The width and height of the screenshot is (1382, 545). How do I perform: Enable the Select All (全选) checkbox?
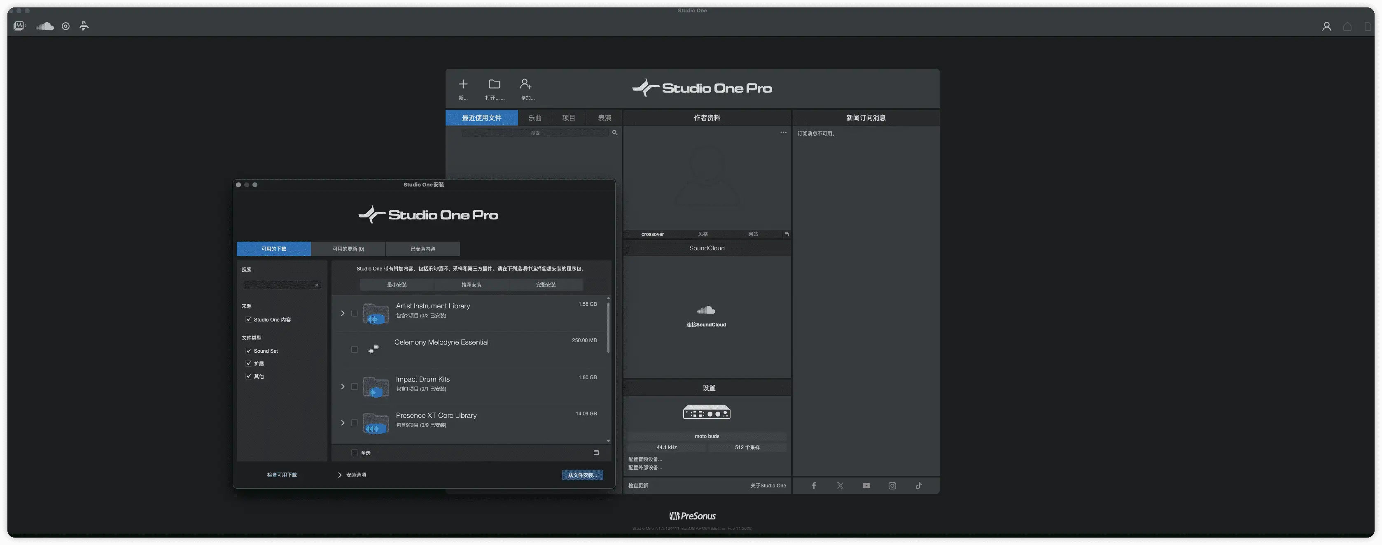[354, 453]
